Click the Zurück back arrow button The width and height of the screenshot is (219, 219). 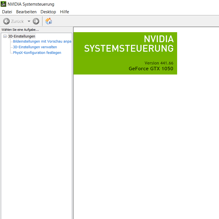point(7,21)
